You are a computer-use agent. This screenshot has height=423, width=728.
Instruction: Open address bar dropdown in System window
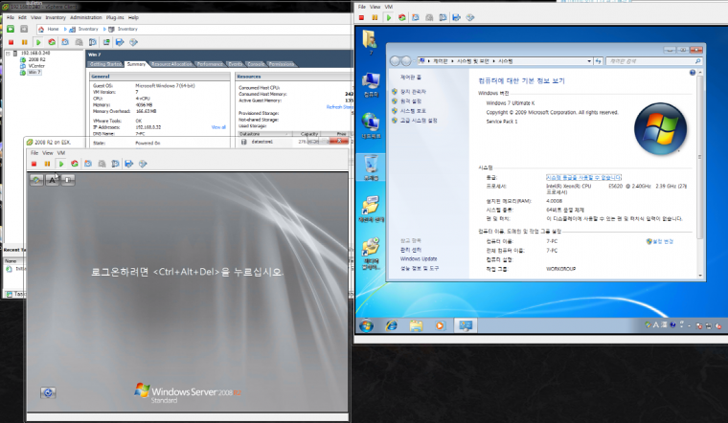[x=589, y=61]
